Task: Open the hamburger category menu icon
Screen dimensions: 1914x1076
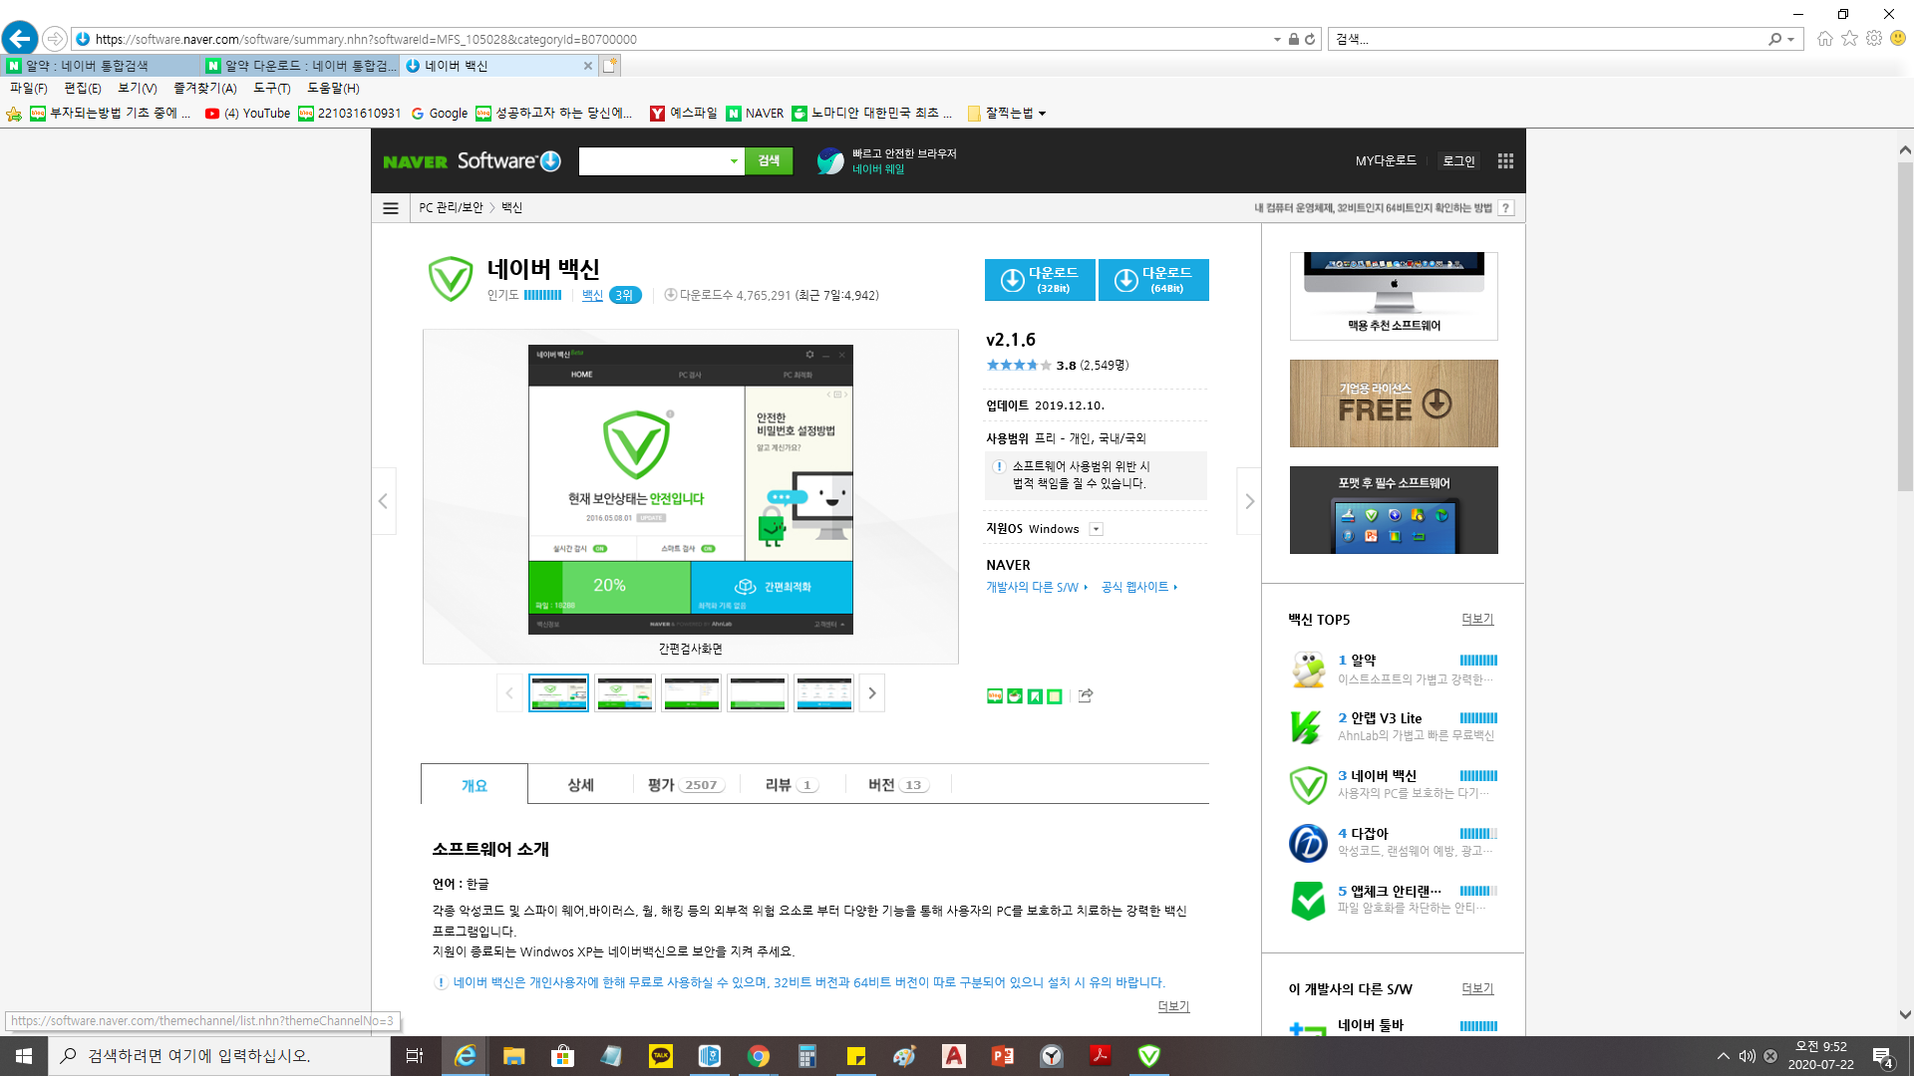Action: [391, 208]
